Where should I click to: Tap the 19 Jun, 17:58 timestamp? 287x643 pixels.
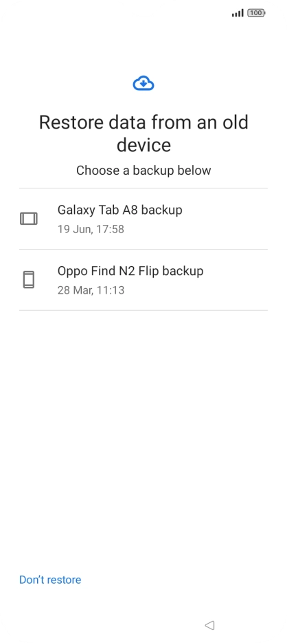[x=91, y=229]
